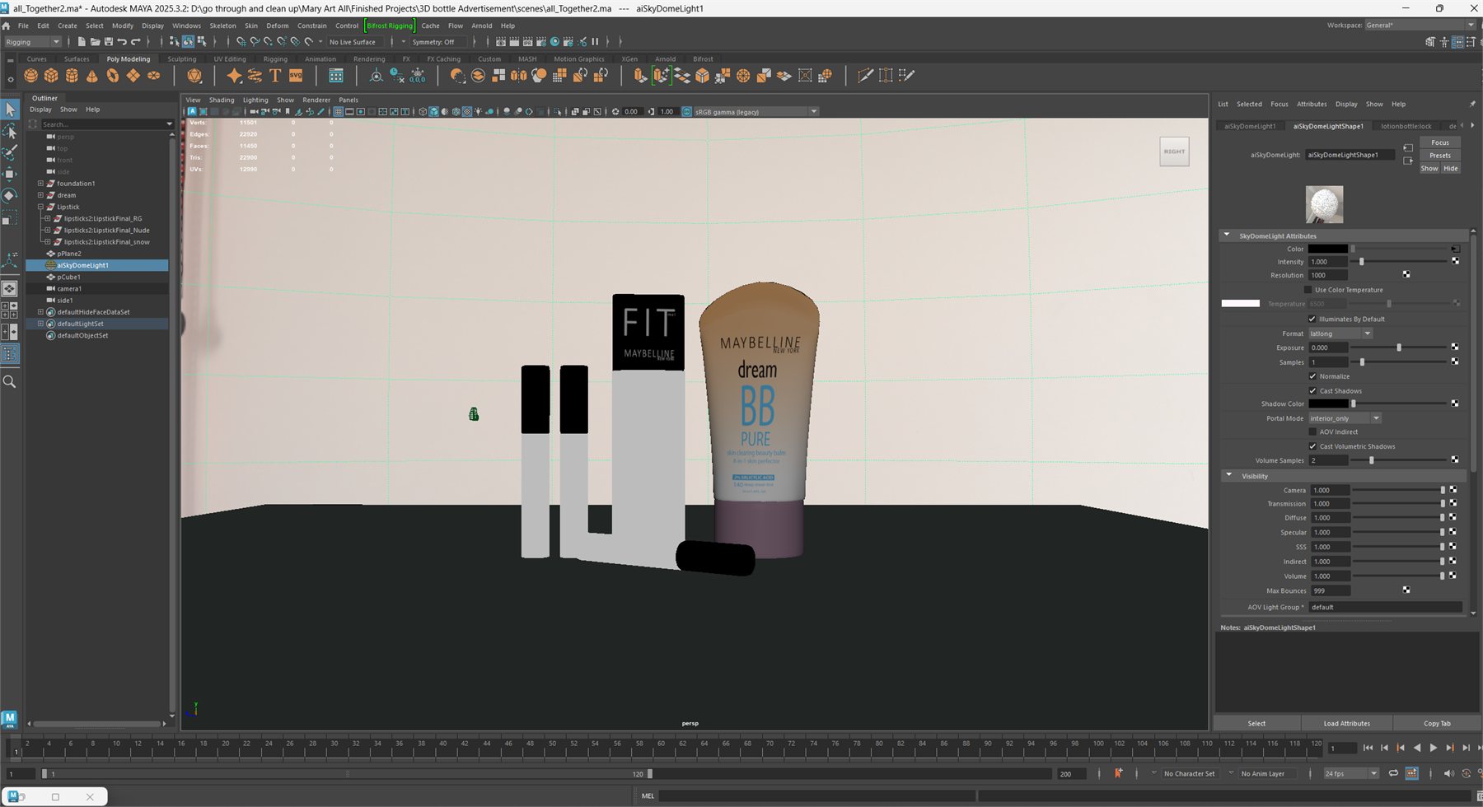
Task: Open the viewport Lighting menu
Action: 255,100
